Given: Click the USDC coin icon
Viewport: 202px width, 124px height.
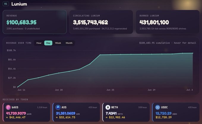Looking at the screenshot, I should point(157,107).
